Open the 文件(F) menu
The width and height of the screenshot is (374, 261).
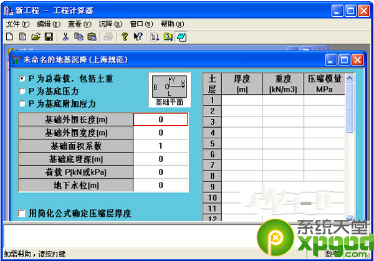click(x=17, y=24)
